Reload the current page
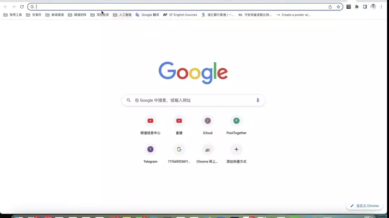Viewport: 389px width, 218px height. [22, 7]
